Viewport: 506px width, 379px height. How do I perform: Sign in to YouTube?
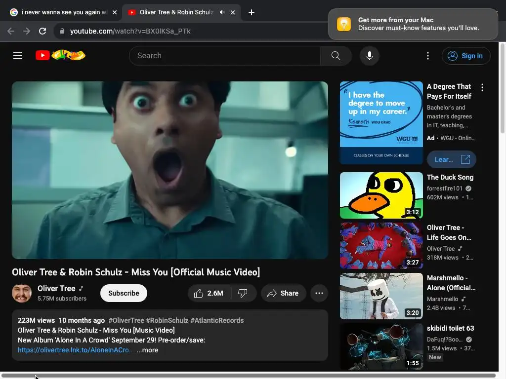point(466,56)
